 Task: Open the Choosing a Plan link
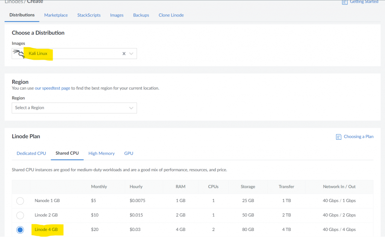pos(358,137)
